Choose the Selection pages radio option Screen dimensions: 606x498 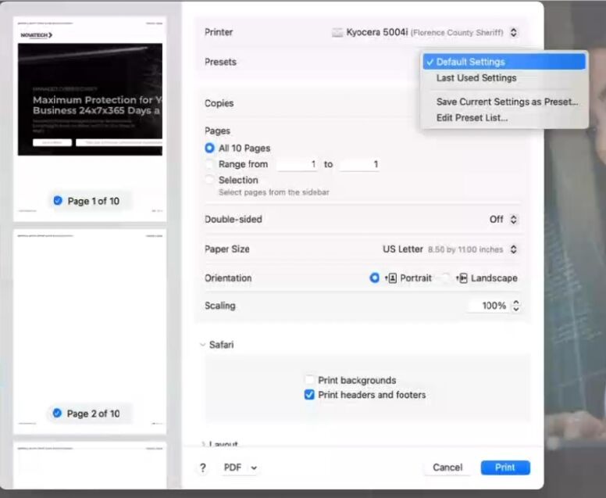209,180
